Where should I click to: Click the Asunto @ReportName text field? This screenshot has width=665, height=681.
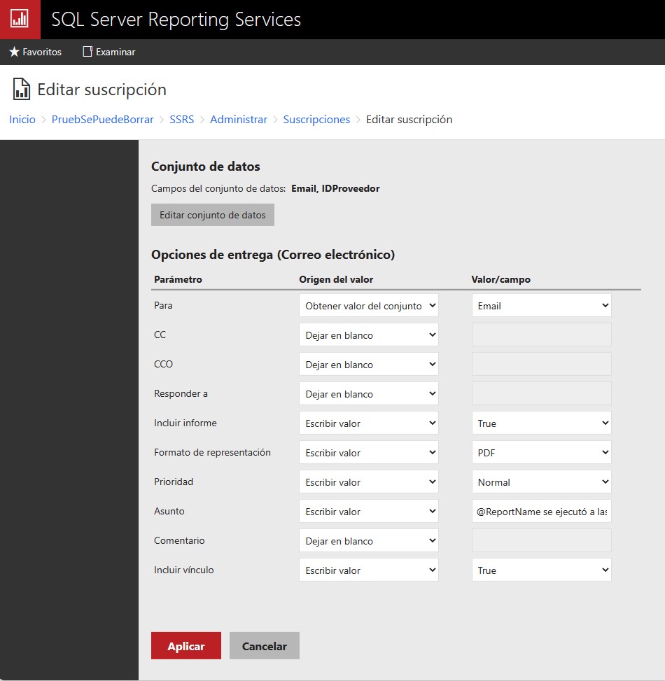pos(541,511)
